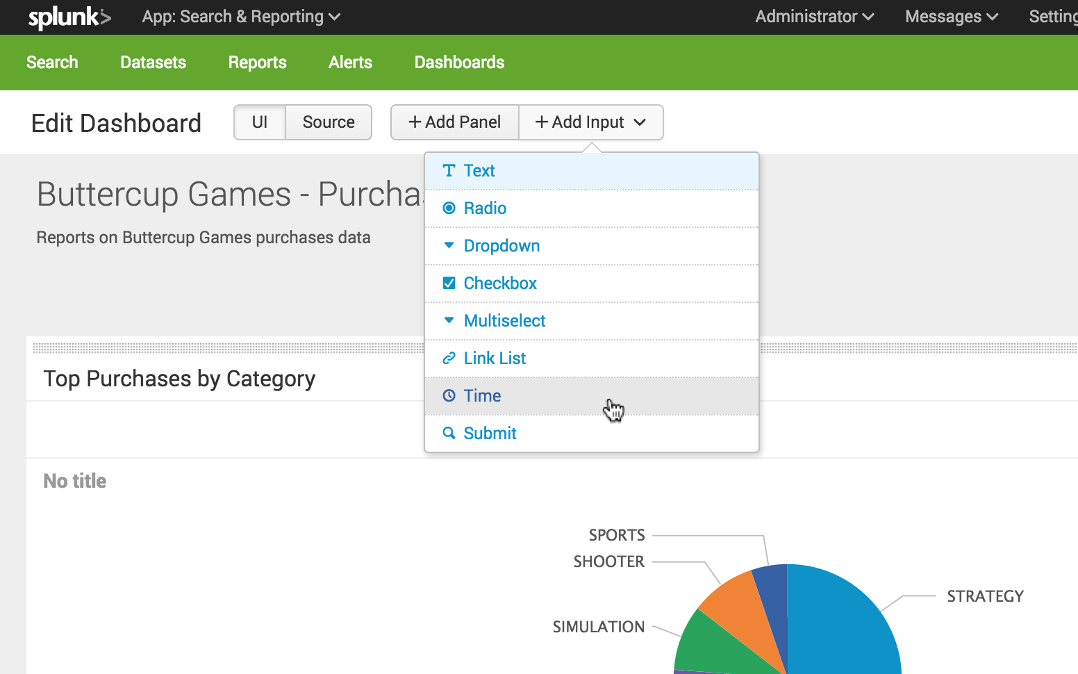Screen dimensions: 1078x674
Task: Click the Dropdown option's triangle icon
Action: pos(449,245)
